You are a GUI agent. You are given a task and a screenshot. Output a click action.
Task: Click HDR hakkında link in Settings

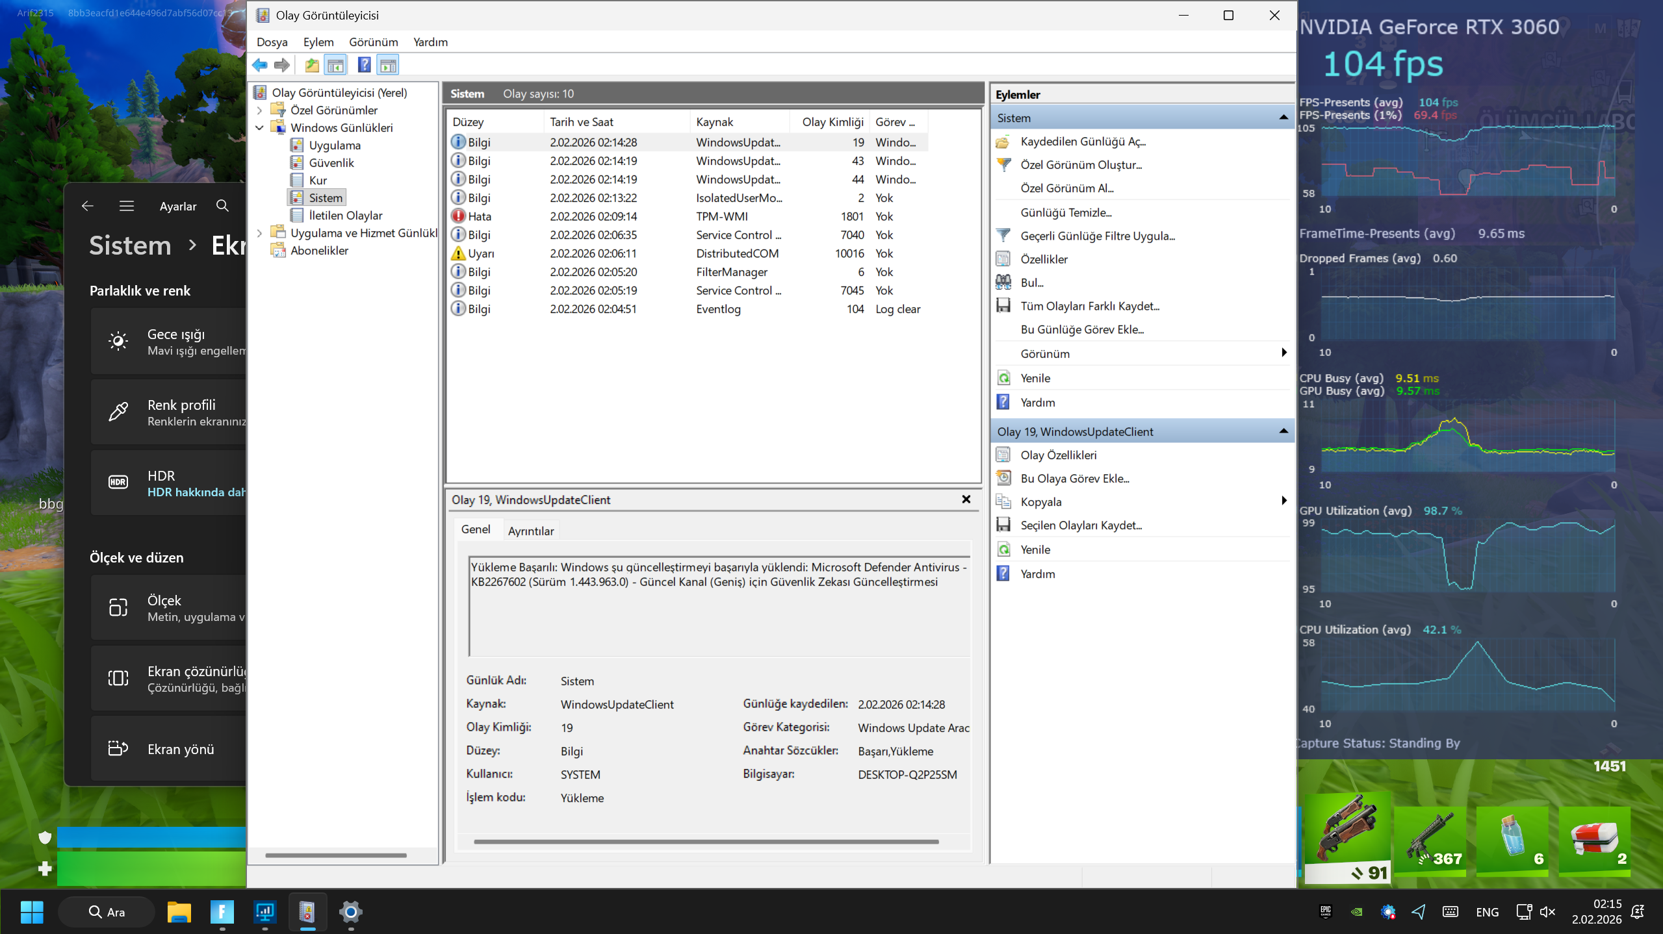click(196, 492)
